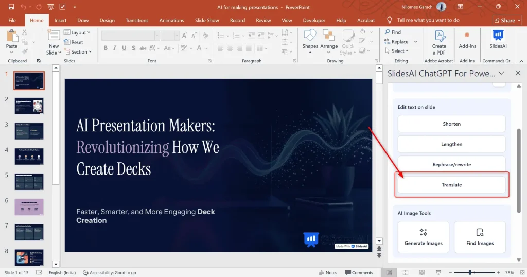Click the Redo icon in quick access toolbar
This screenshot has height=277, width=527.
pyautogui.click(x=39, y=7)
